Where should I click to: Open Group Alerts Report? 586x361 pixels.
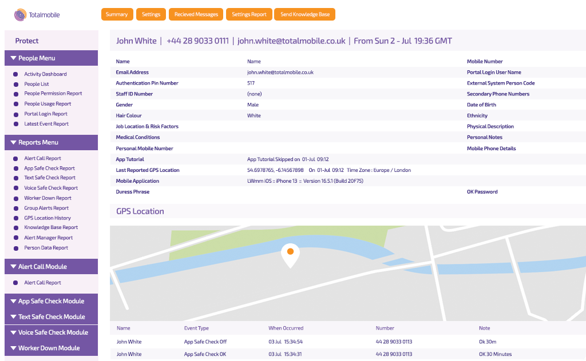46,208
